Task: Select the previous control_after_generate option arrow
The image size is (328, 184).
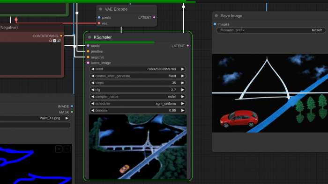Action: click(93, 76)
